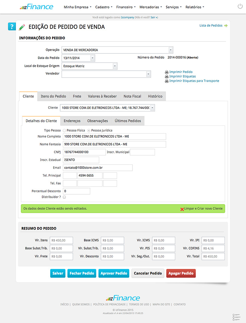Click into the Email input field

tap(98, 168)
